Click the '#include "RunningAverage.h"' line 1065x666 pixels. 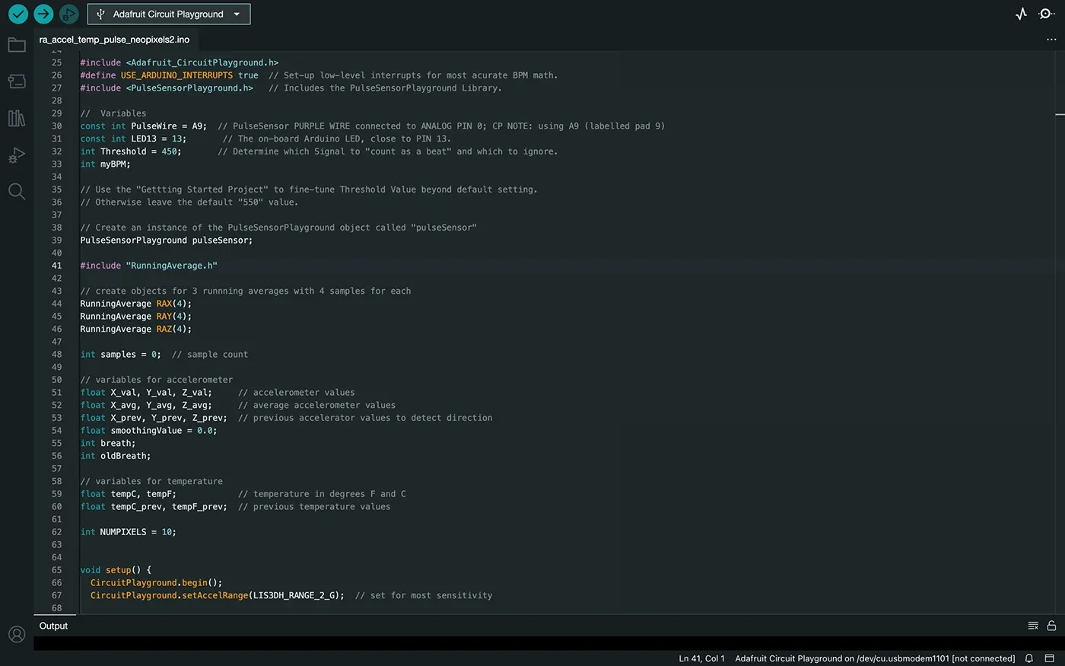[x=149, y=266]
